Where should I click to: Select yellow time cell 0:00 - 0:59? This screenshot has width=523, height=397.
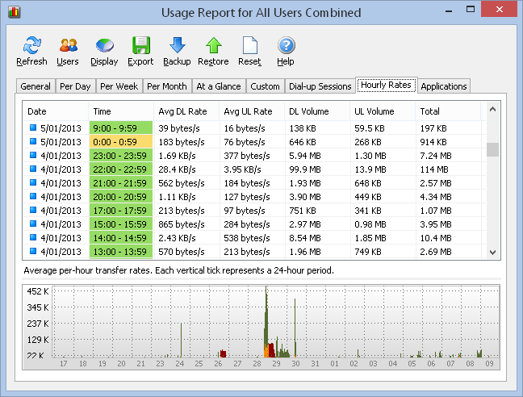(121, 142)
